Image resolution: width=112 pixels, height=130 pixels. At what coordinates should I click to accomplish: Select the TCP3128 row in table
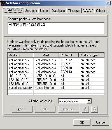coord(56,60)
